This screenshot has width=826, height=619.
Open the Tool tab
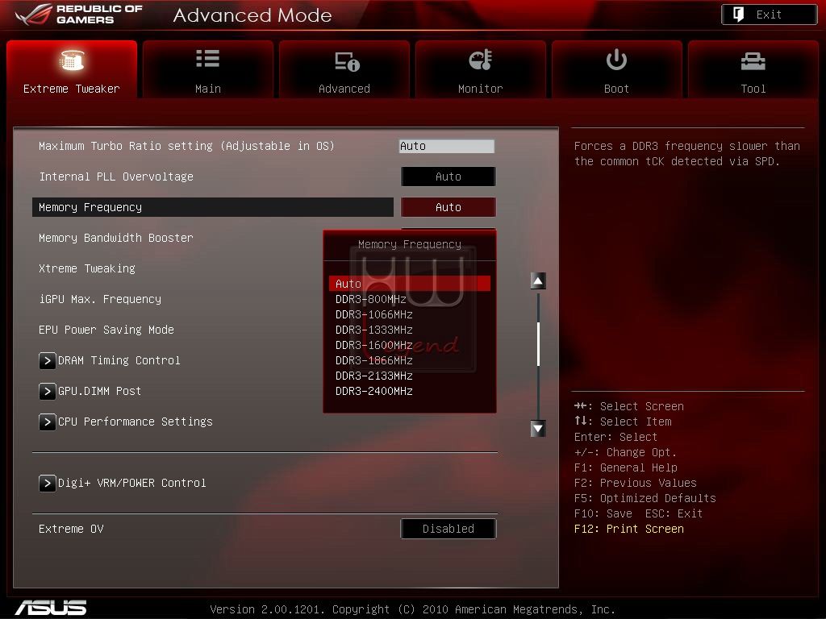tap(753, 69)
